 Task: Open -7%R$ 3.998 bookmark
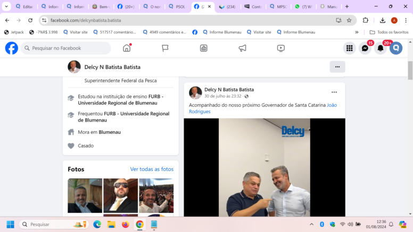pyautogui.click(x=44, y=32)
